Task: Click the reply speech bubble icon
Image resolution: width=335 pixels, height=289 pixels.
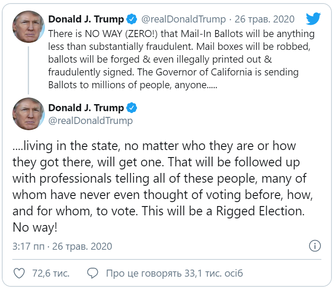Action: point(92,273)
